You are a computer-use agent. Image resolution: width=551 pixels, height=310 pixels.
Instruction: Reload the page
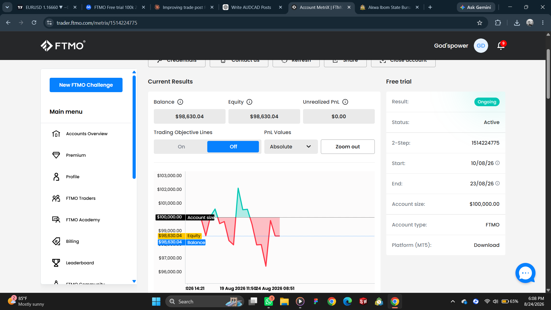coord(34,23)
